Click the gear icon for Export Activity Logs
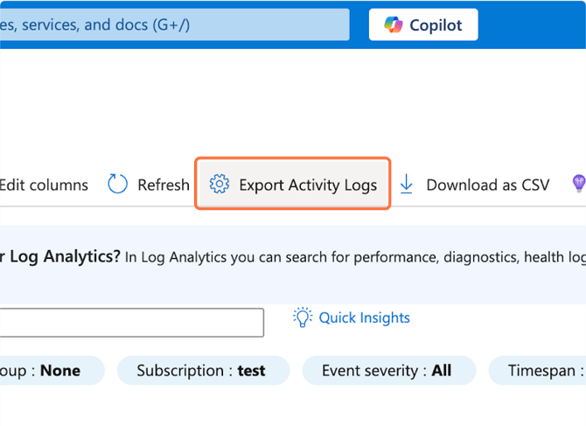This screenshot has height=426, width=586. point(220,185)
